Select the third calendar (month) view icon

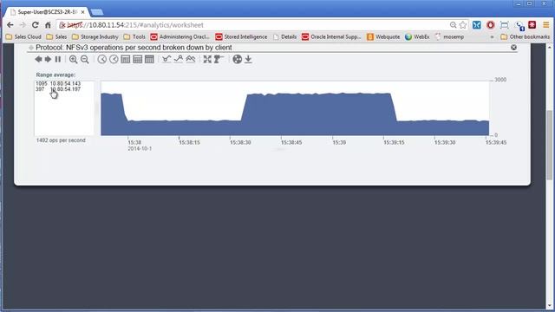[149, 60]
